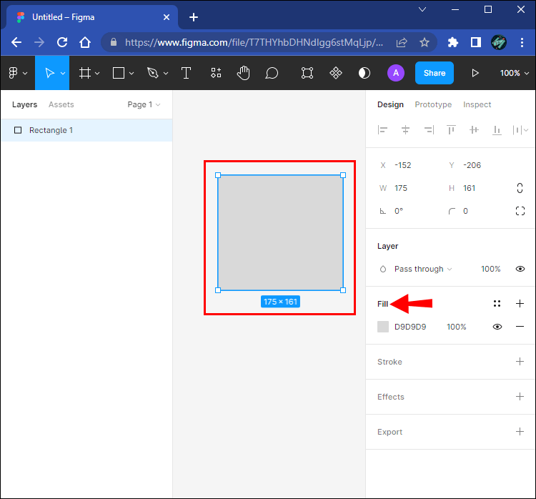Toggle layer visibility eye next to 100%
Viewport: 536px width, 499px height.
tap(520, 269)
